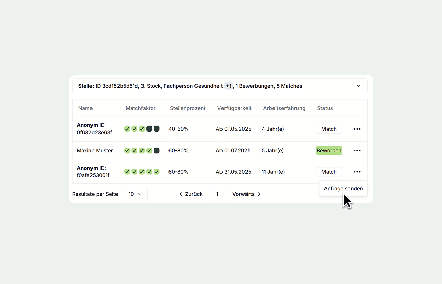Go forward with the Vorwärts link

[x=246, y=194]
